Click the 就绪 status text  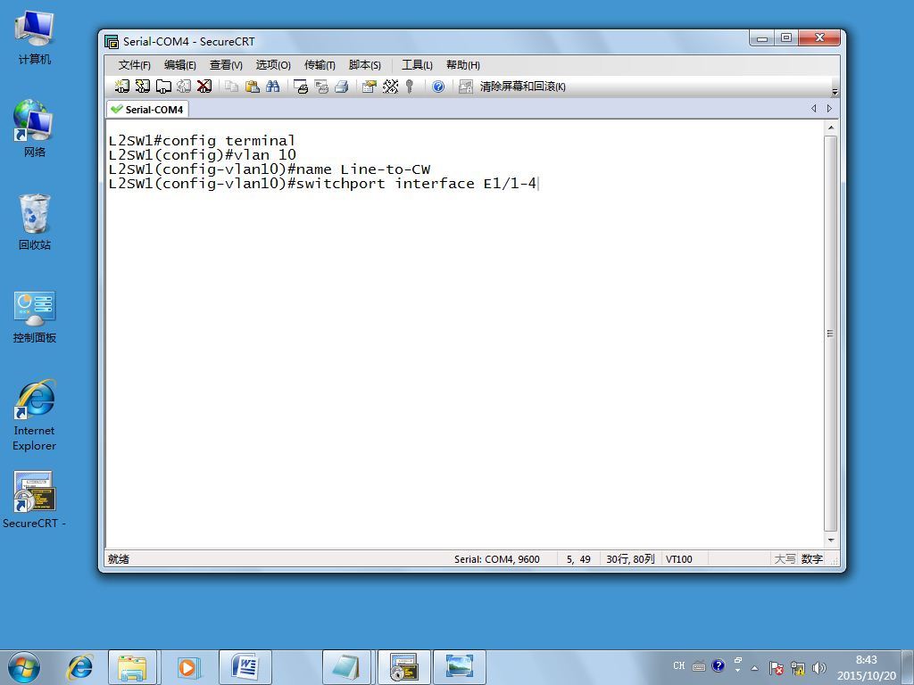[119, 559]
